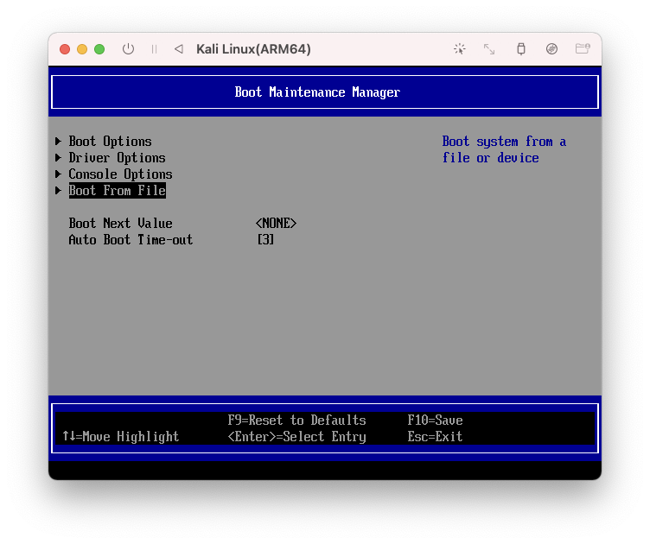Click the green fullscreen window button
This screenshot has width=650, height=544.
click(x=99, y=49)
